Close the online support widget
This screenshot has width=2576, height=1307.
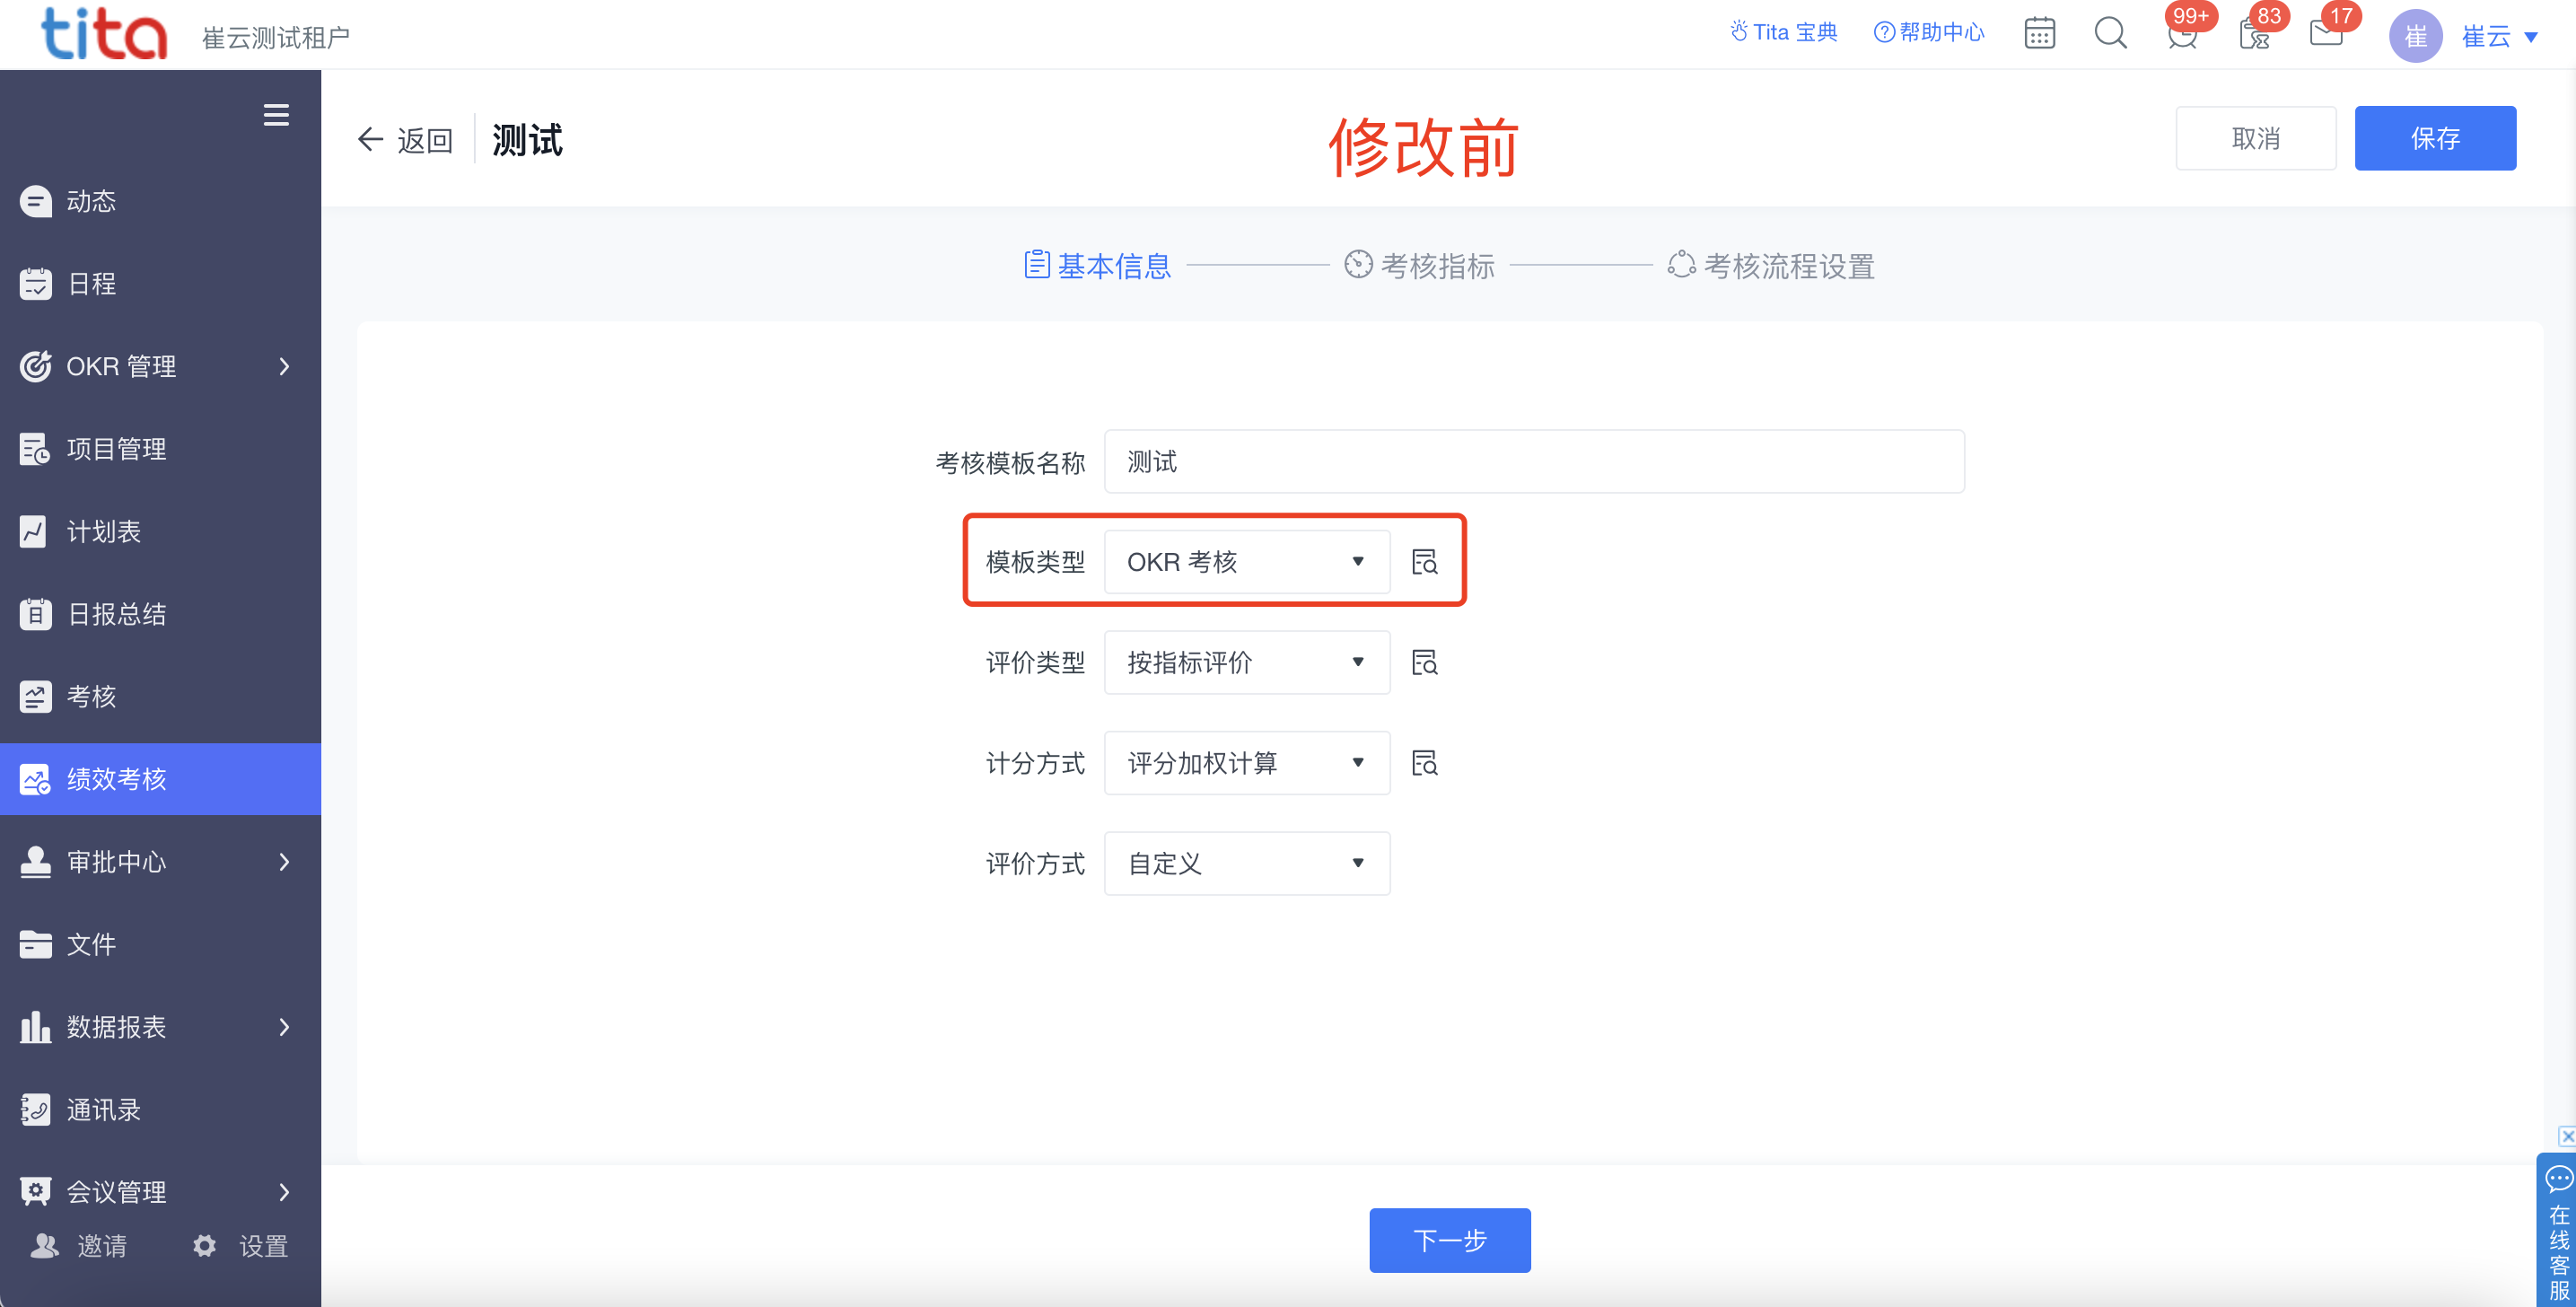2567,1136
